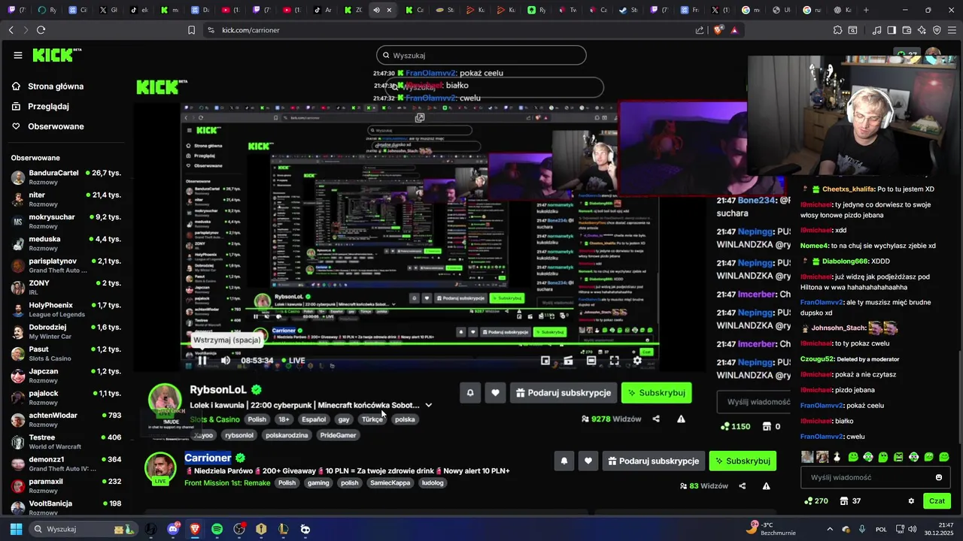Open Pasut channel in sidebar

66,353
